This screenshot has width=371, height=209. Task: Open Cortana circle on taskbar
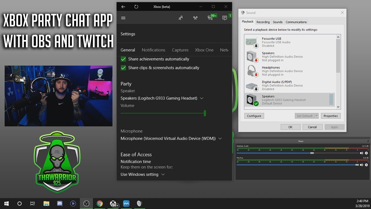[x=19, y=203]
